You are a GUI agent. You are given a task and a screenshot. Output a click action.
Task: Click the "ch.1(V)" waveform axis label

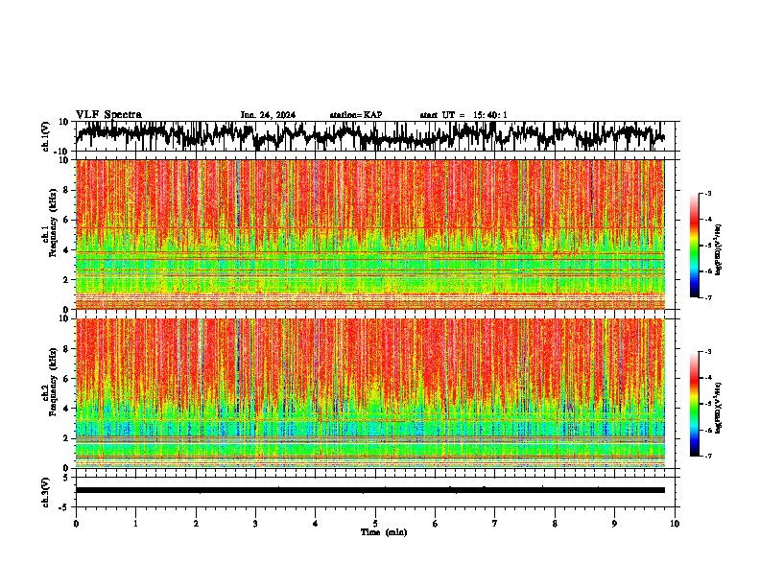point(46,136)
